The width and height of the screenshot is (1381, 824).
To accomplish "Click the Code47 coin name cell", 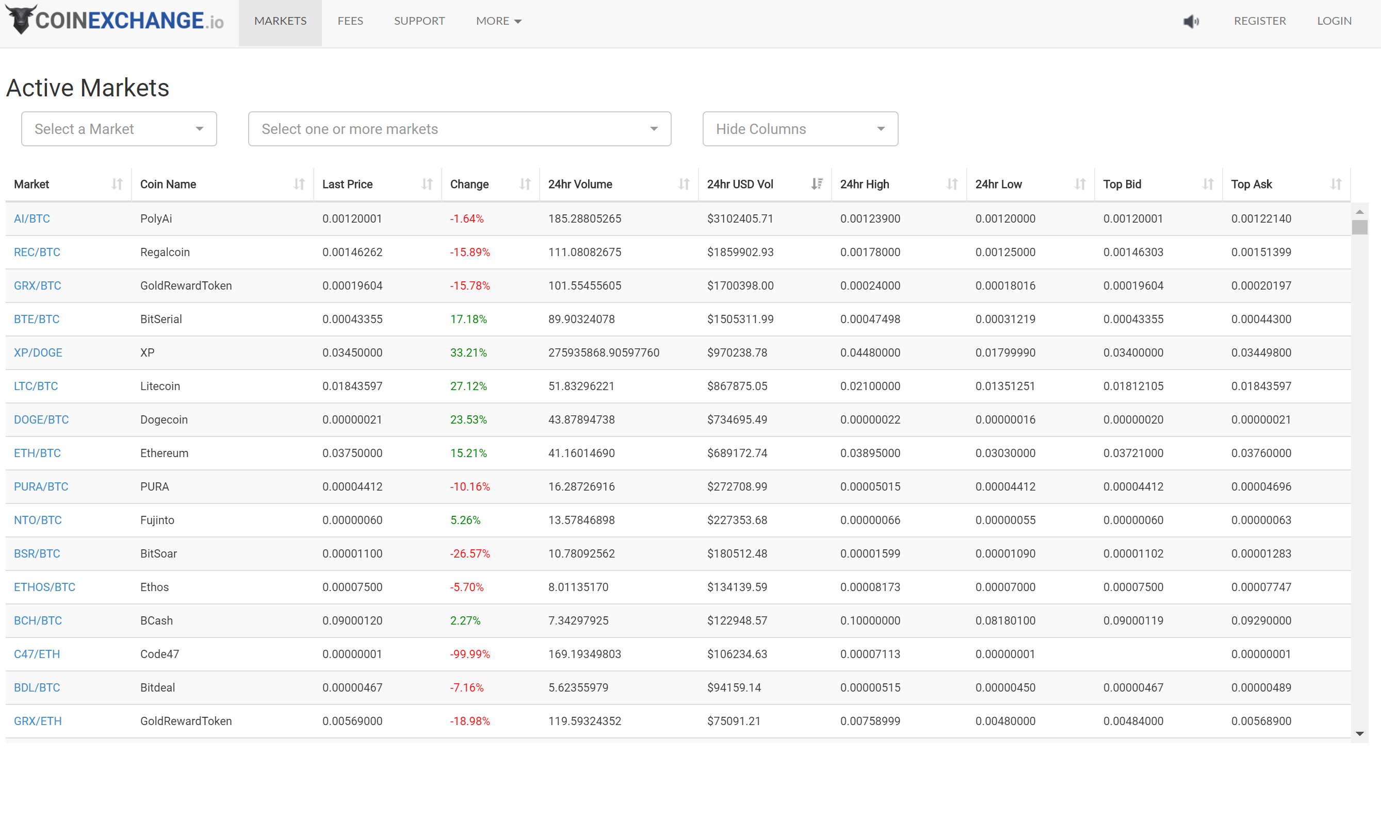I will (159, 654).
